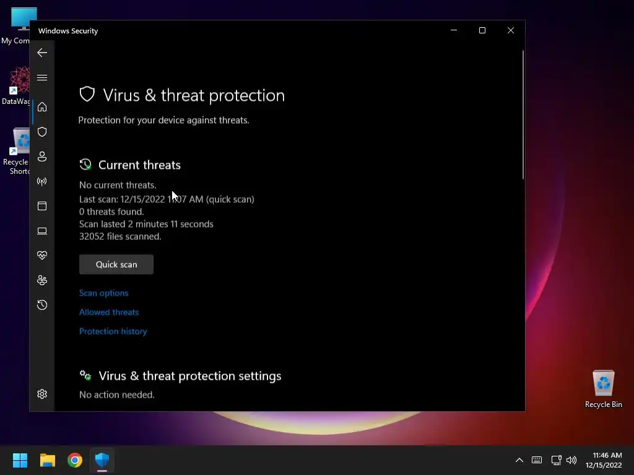Minimize the Windows Security window
634x475 pixels.
454,30
